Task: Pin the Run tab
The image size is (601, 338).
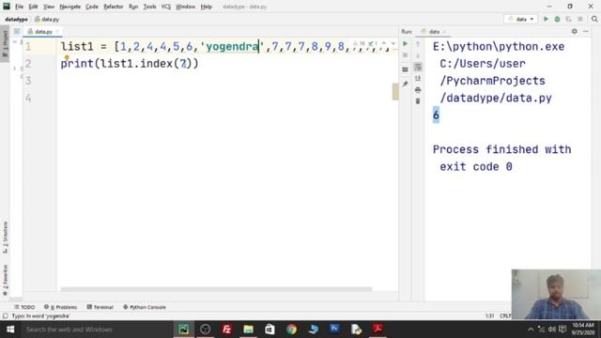Action: click(x=405, y=84)
